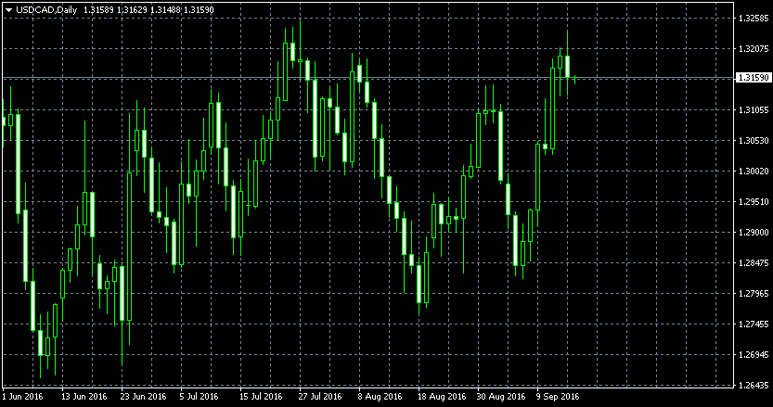The width and height of the screenshot is (773, 407).
Task: Click price scale value 1.26435
Action: point(754,385)
